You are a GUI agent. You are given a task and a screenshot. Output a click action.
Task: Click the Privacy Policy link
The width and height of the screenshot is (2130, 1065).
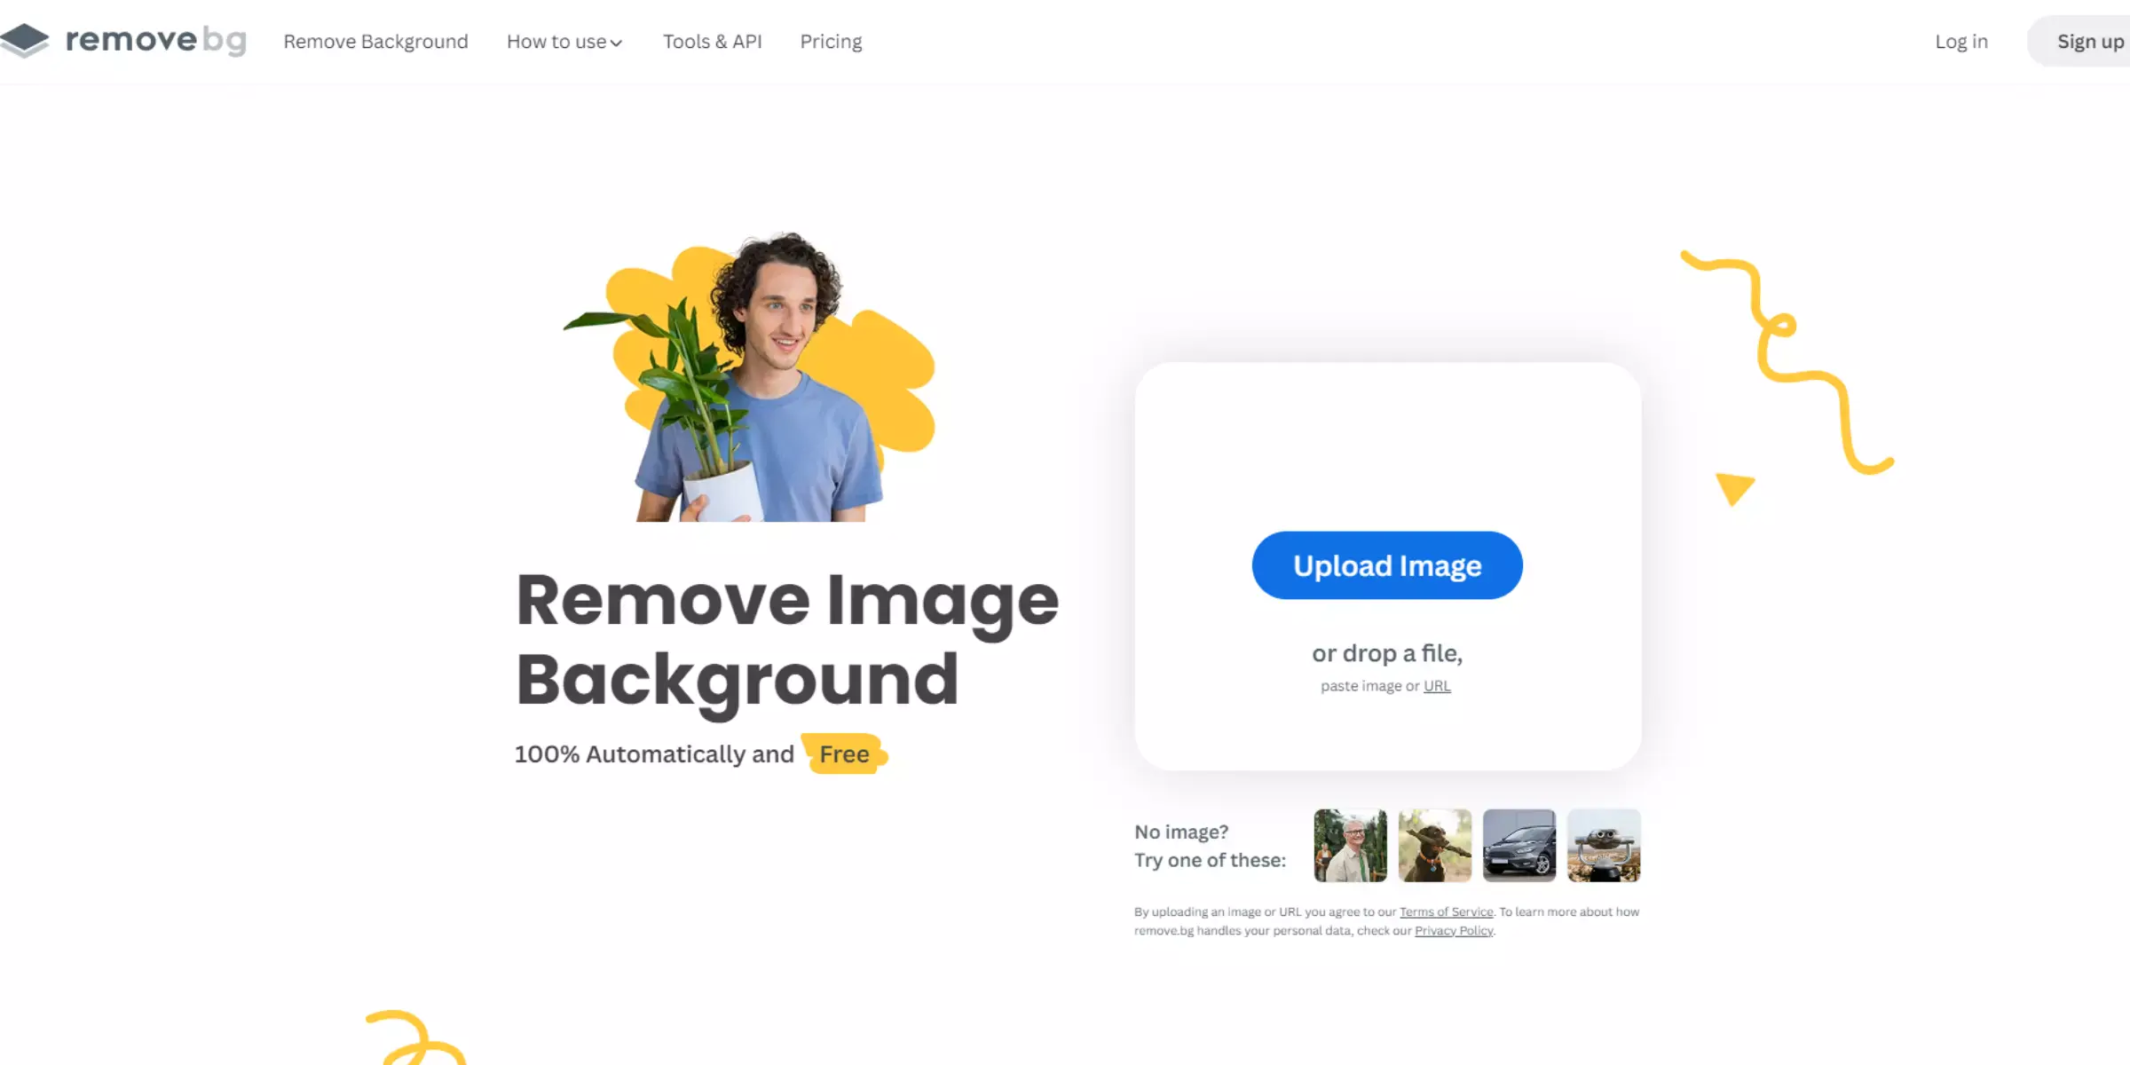(x=1454, y=930)
